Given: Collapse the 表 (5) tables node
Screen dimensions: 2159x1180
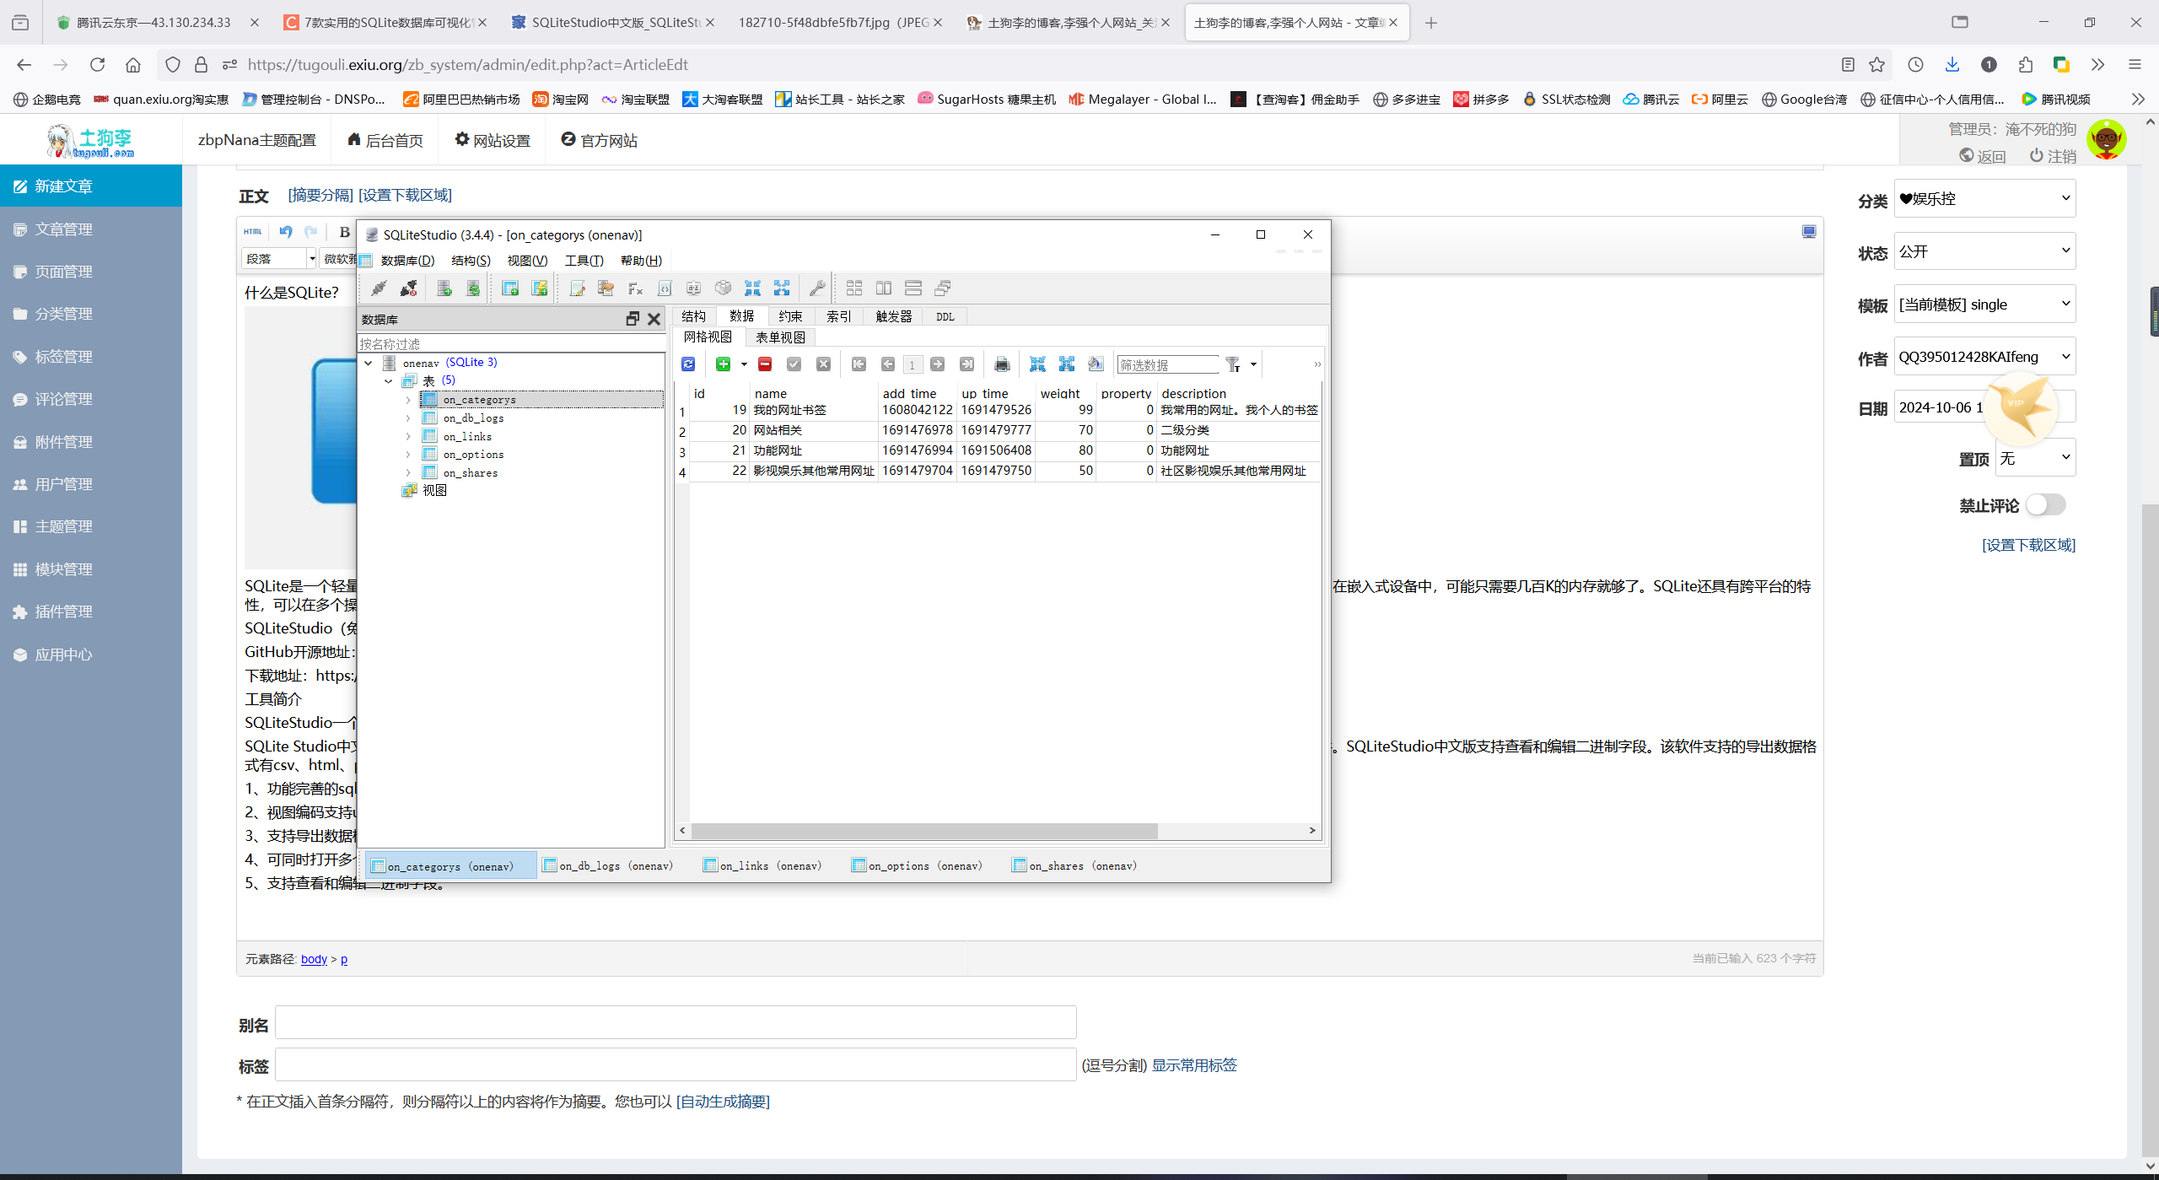Looking at the screenshot, I should [x=389, y=381].
